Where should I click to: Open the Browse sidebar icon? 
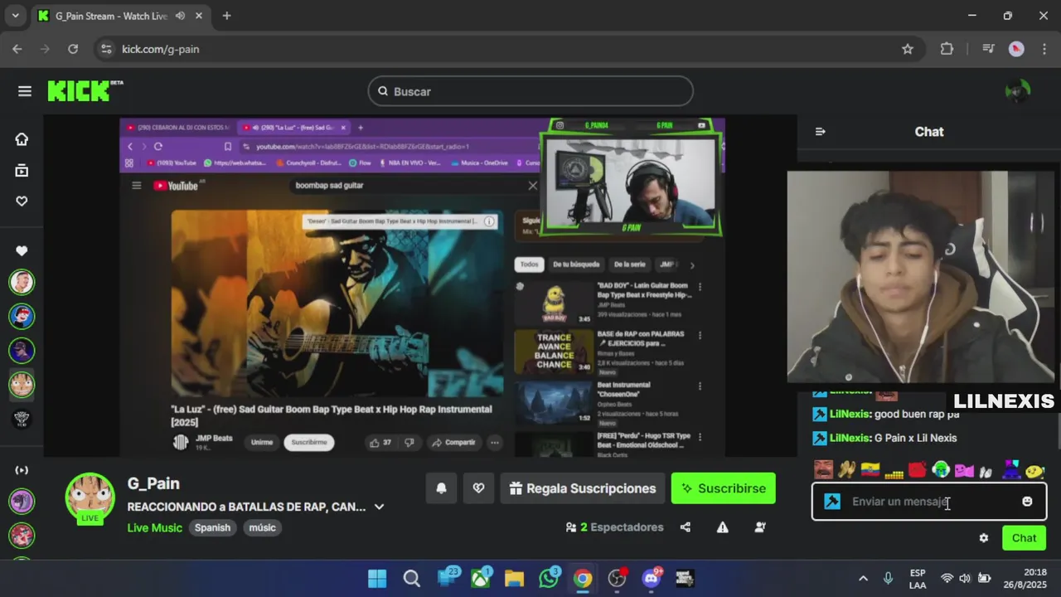(x=22, y=171)
